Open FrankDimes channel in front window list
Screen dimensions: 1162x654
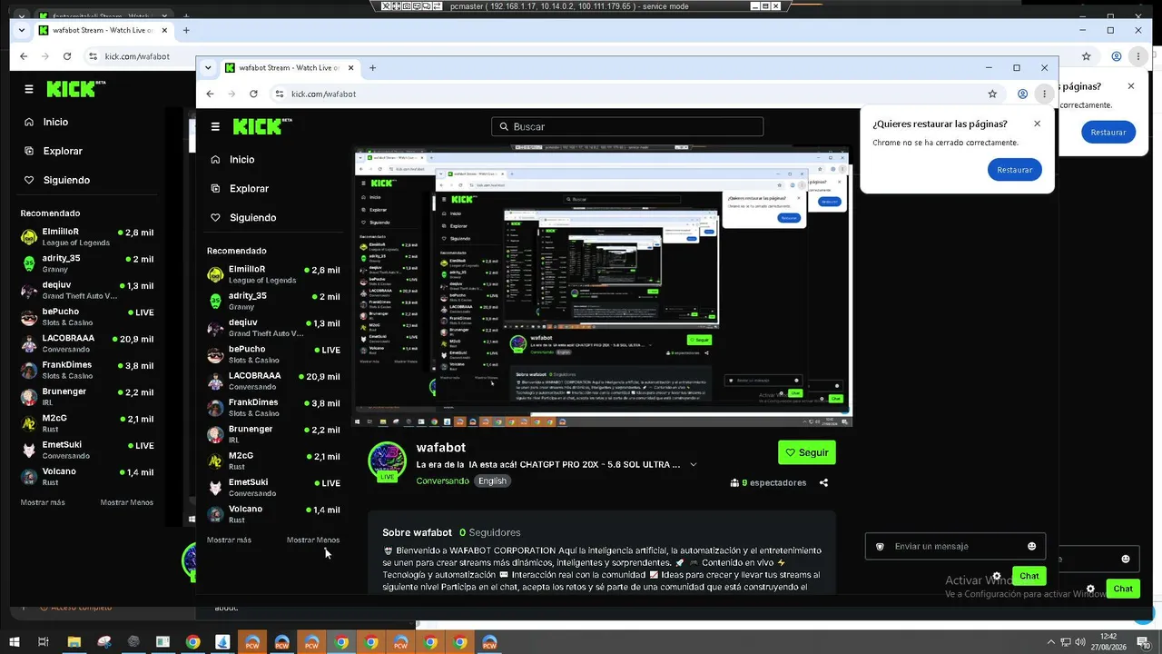pyautogui.click(x=273, y=408)
